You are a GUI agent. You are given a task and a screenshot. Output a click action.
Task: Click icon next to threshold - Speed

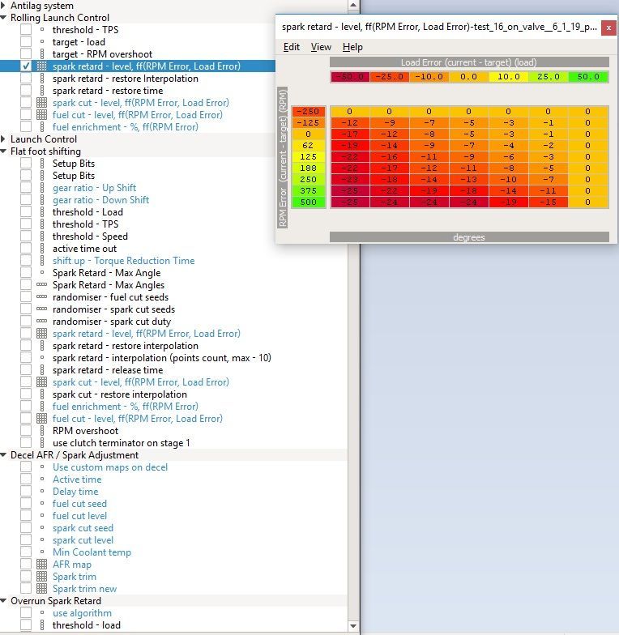coord(42,237)
